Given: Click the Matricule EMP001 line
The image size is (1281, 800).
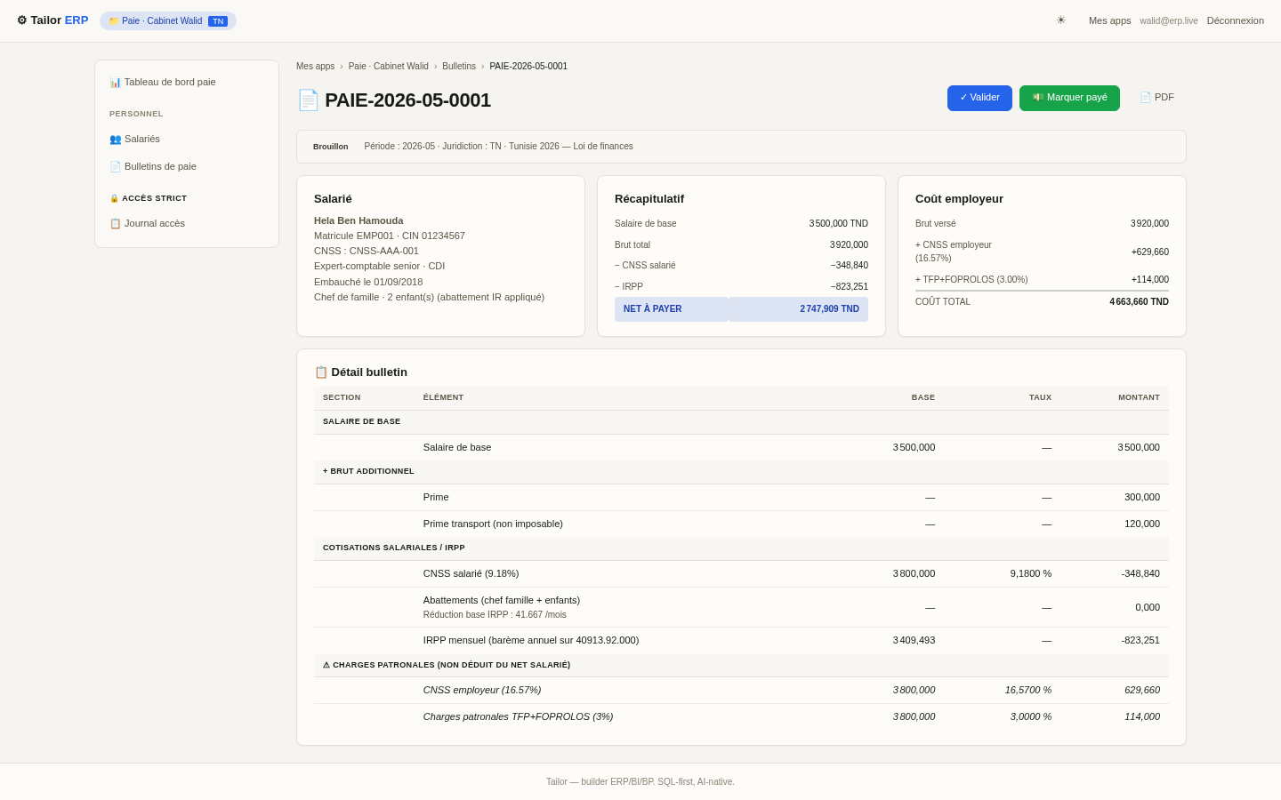Looking at the screenshot, I should 390,236.
